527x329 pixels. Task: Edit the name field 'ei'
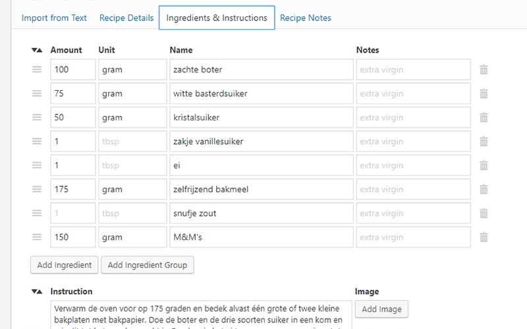(262, 165)
